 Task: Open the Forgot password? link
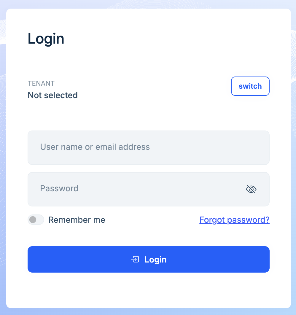click(234, 220)
